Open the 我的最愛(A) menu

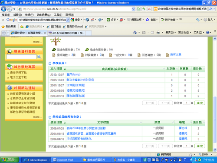point(44,15)
